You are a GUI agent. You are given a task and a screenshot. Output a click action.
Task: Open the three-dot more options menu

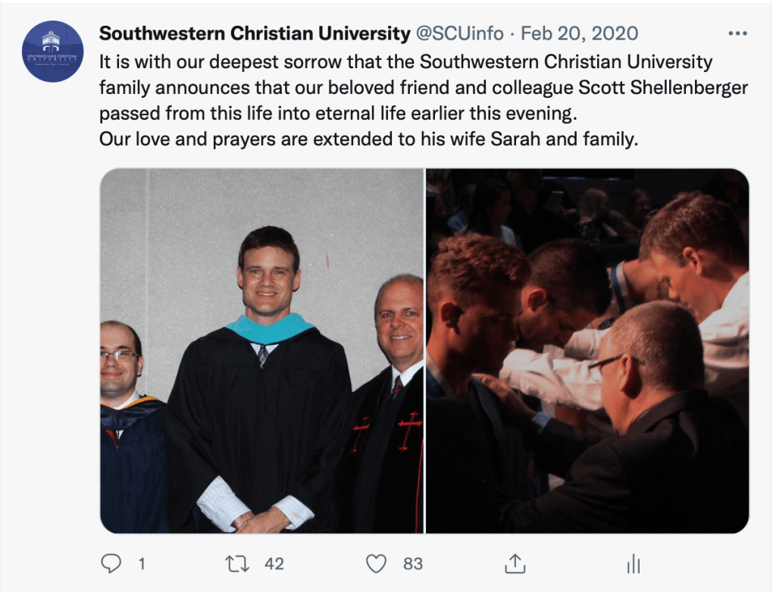(x=737, y=34)
